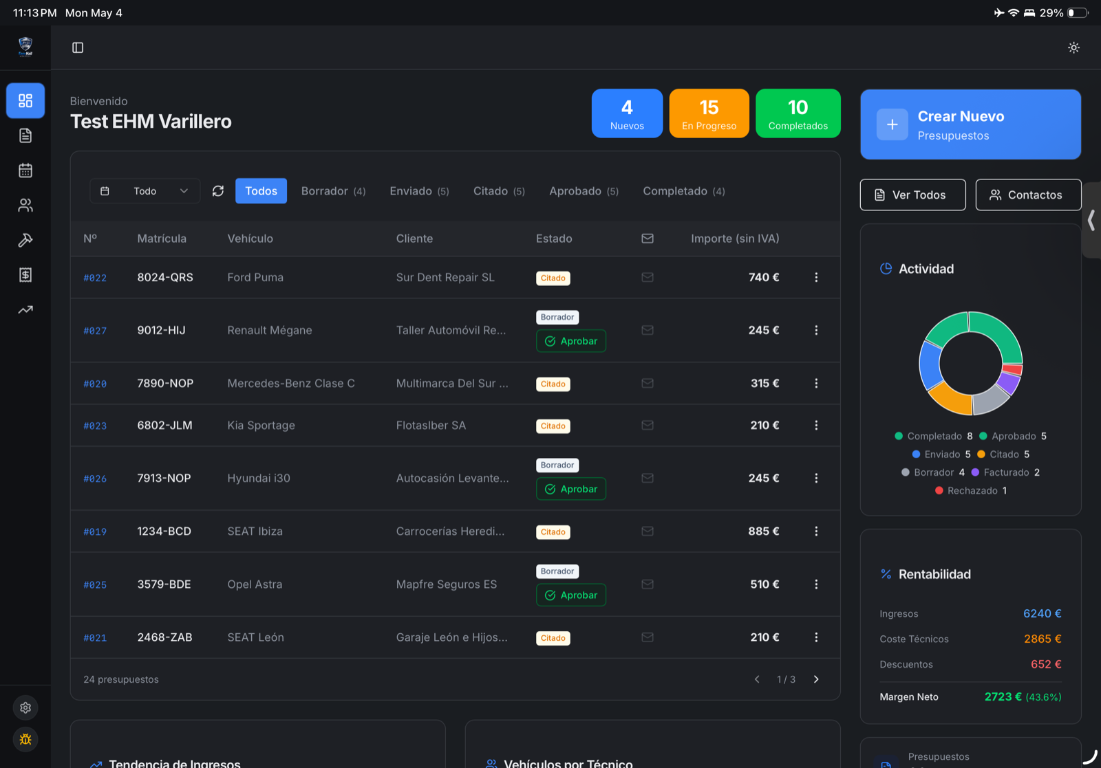Open the documents icon in sidebar
Viewport: 1101px width, 768px height.
click(25, 135)
